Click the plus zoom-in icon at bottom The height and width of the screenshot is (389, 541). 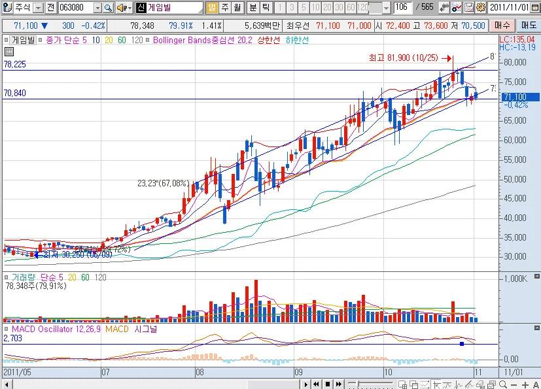coord(525,384)
